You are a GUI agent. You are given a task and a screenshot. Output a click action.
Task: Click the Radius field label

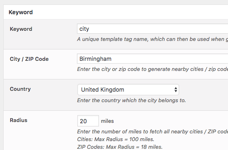pos(19,120)
